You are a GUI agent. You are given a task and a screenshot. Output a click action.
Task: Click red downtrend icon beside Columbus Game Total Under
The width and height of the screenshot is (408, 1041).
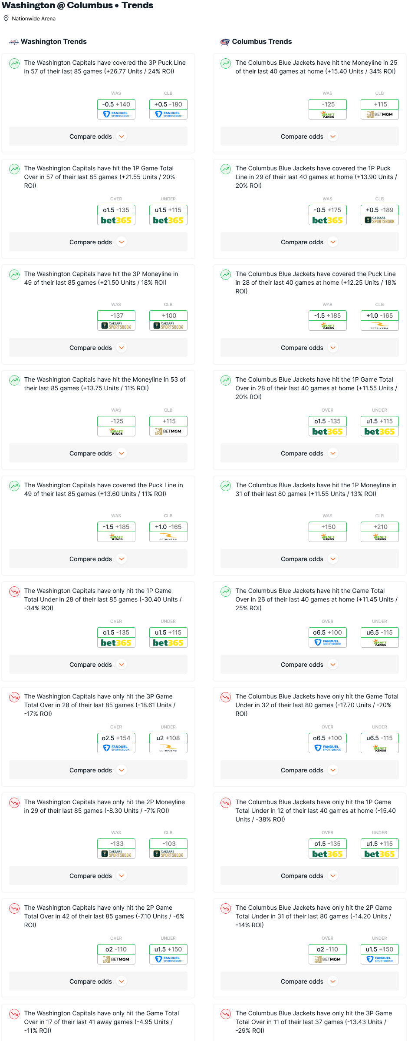pos(226,697)
